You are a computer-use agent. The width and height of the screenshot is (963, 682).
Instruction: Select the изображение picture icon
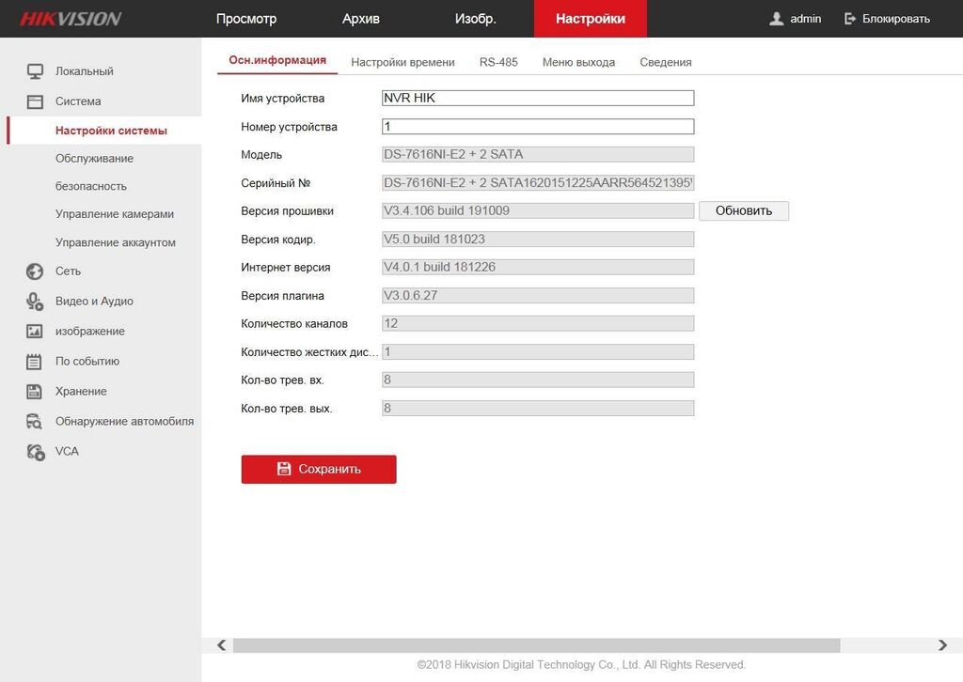click(x=35, y=332)
